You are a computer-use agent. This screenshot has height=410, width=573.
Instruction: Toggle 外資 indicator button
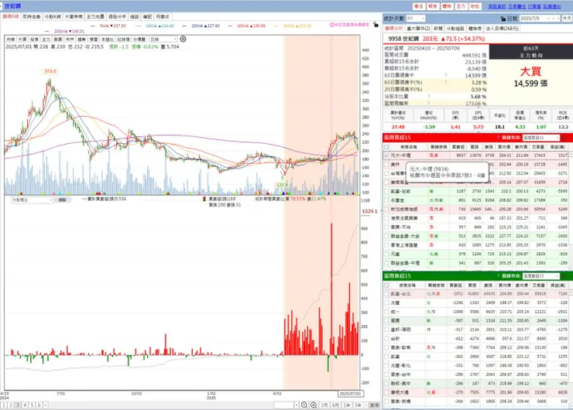pos(22,39)
